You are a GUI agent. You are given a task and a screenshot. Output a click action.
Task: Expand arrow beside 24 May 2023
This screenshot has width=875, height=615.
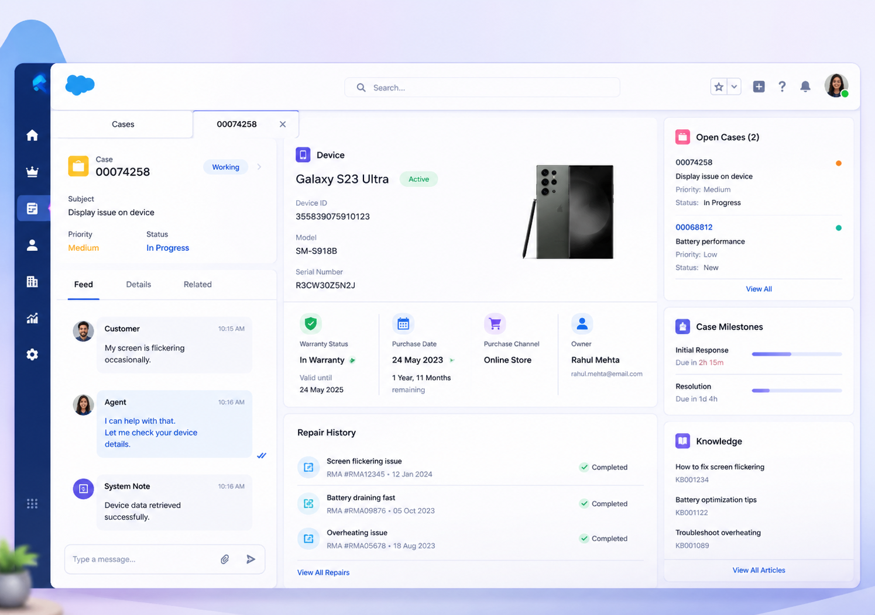[x=452, y=361]
